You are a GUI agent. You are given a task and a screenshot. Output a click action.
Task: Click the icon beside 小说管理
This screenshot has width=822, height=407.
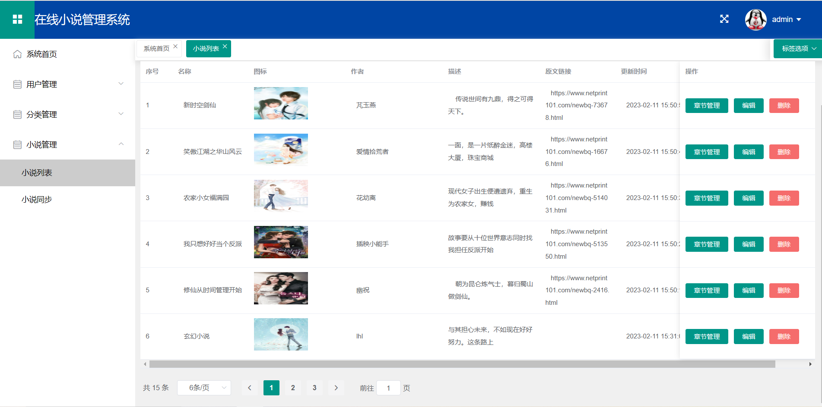(17, 144)
